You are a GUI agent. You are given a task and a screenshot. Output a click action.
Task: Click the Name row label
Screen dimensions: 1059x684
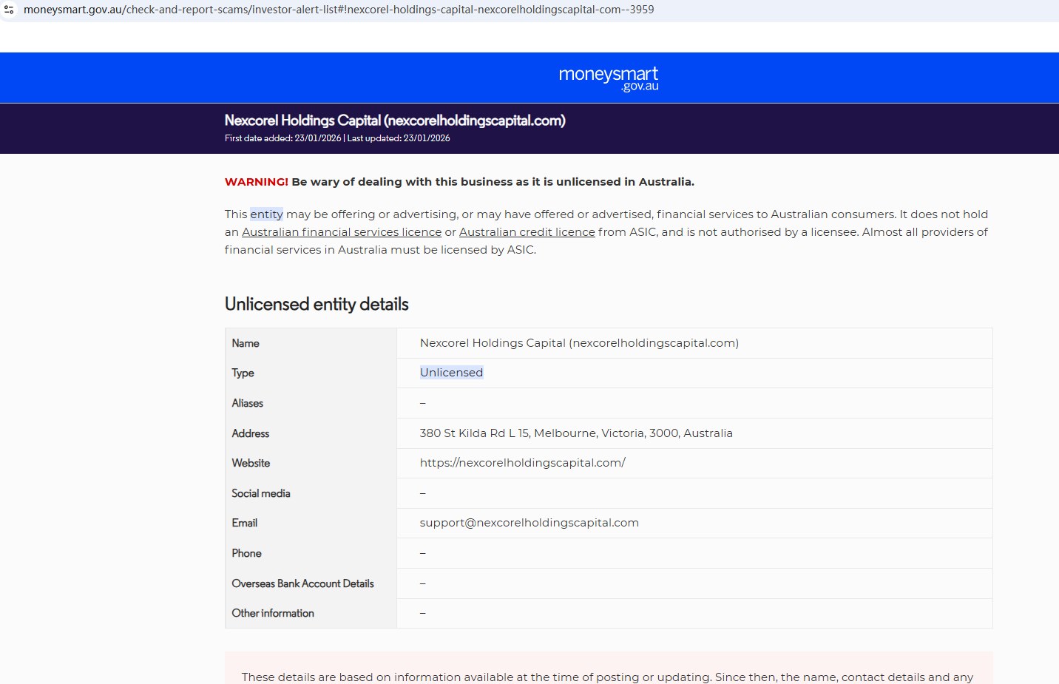pyautogui.click(x=246, y=343)
